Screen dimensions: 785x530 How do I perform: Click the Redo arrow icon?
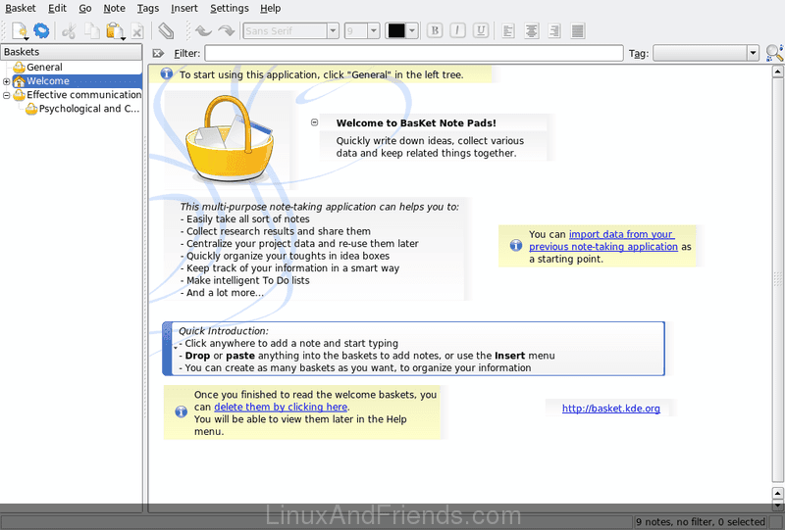(x=227, y=31)
